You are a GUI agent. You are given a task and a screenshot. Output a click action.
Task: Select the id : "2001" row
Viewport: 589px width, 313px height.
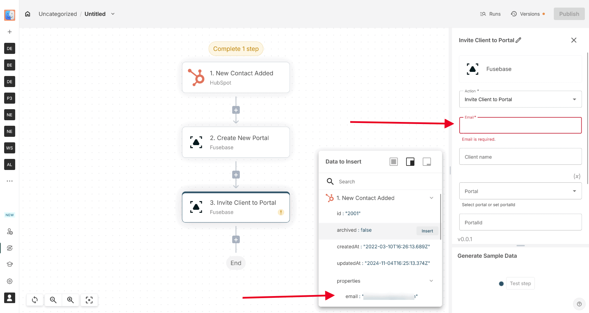380,214
